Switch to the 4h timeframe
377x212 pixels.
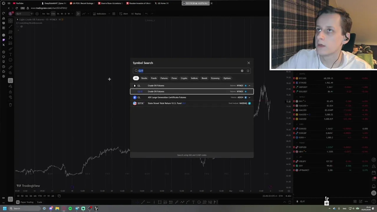pyautogui.click(x=62, y=14)
